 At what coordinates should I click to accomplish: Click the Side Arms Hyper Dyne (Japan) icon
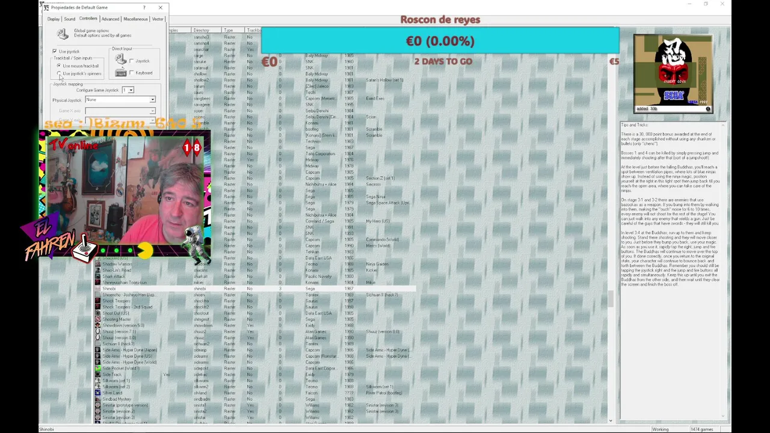tap(97, 350)
